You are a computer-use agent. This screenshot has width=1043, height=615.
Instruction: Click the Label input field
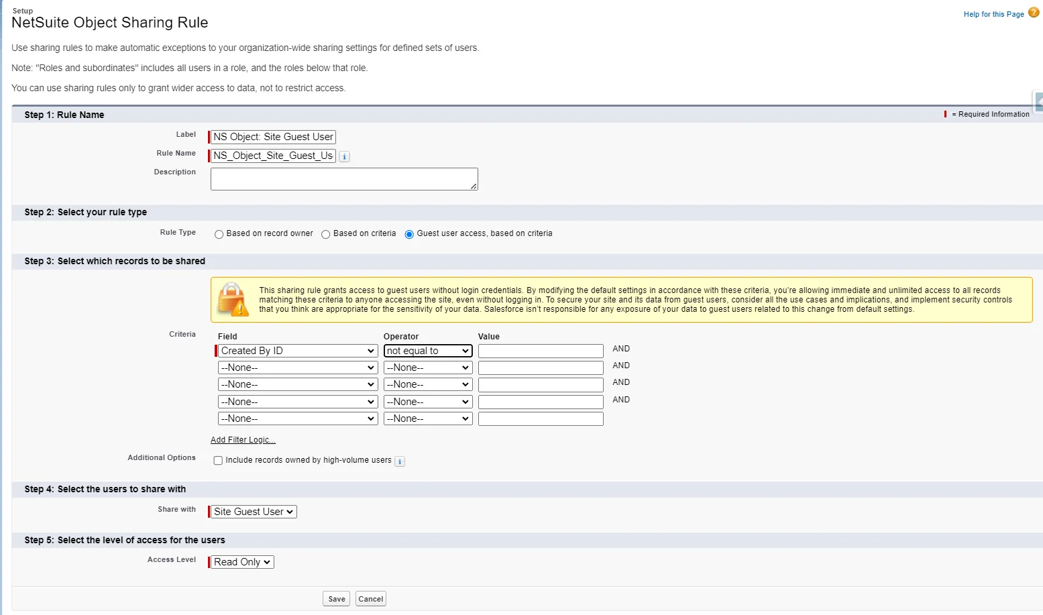(273, 137)
